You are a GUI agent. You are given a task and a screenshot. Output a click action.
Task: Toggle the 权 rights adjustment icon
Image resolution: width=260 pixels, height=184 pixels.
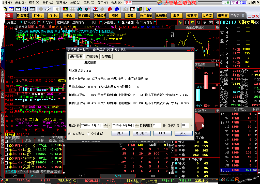point(192,22)
